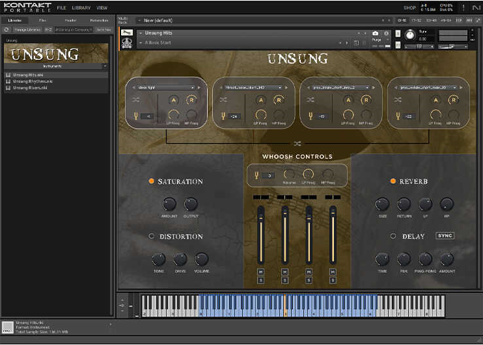Open the Instruments dropdown under Unsung banner

[56, 66]
